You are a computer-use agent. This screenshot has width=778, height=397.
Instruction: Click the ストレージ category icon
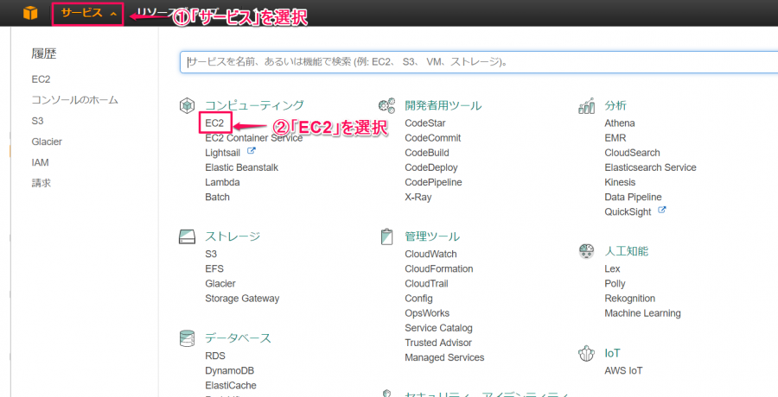(185, 237)
